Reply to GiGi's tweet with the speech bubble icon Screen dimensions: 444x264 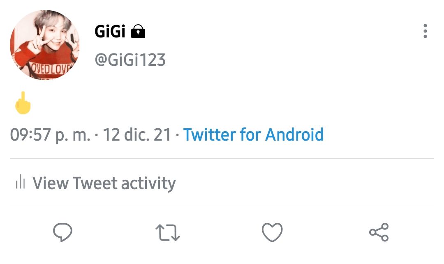[x=62, y=232]
